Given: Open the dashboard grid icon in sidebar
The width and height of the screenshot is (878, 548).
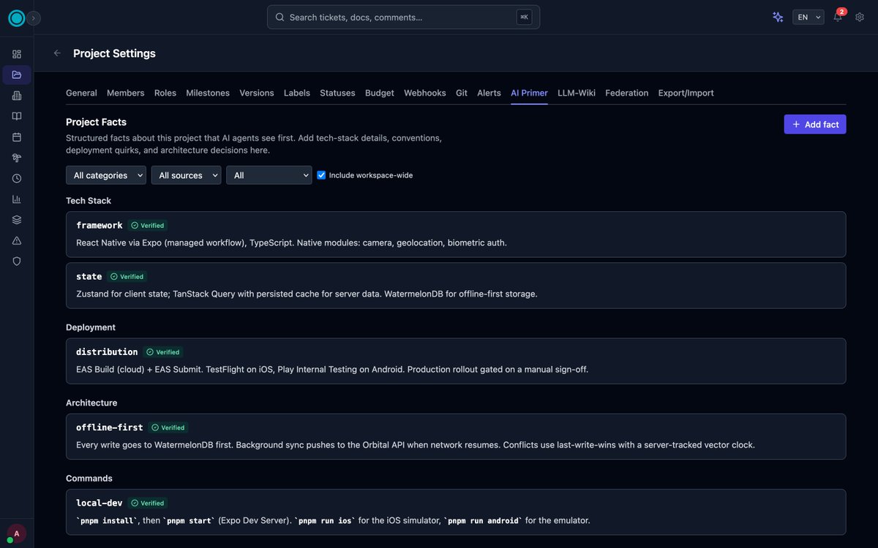Looking at the screenshot, I should (x=17, y=54).
